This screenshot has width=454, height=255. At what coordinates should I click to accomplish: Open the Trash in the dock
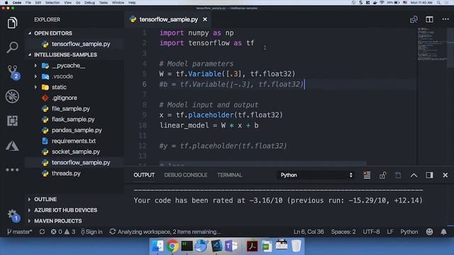296,246
